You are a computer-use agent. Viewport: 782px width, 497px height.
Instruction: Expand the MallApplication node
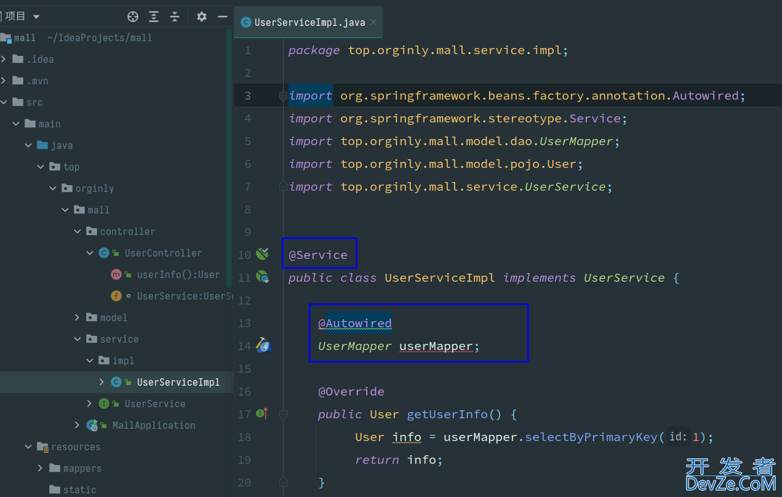click(78, 425)
